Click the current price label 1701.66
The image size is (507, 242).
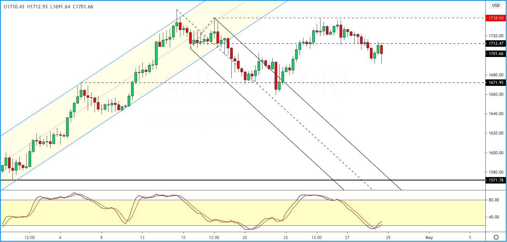496,54
